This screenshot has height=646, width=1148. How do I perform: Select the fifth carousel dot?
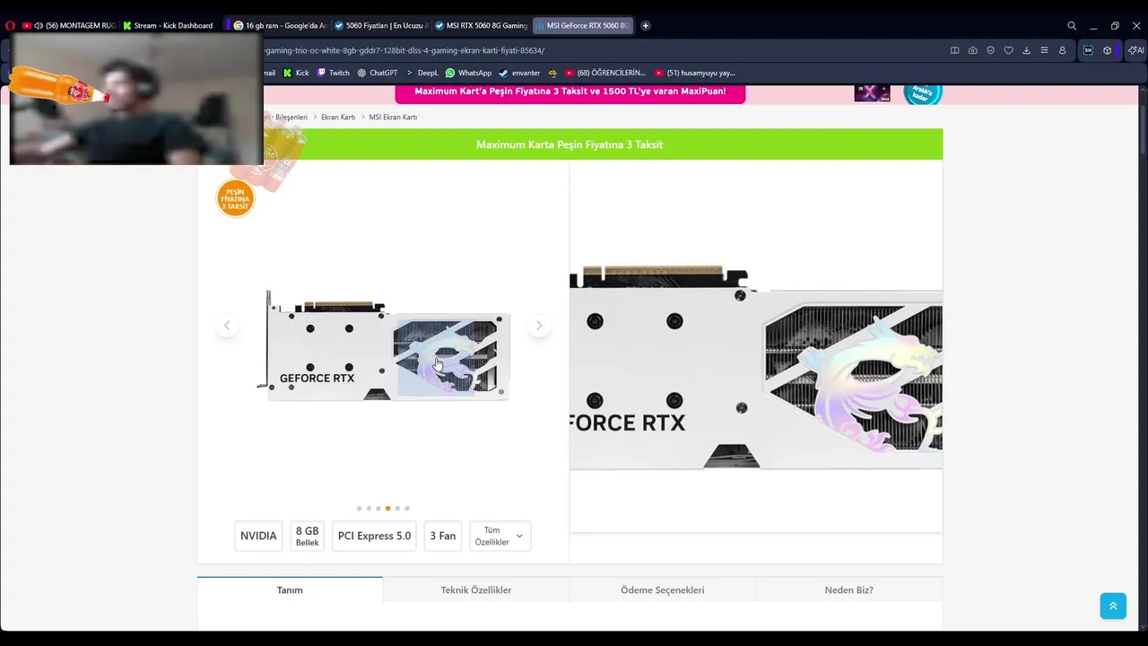(x=397, y=509)
